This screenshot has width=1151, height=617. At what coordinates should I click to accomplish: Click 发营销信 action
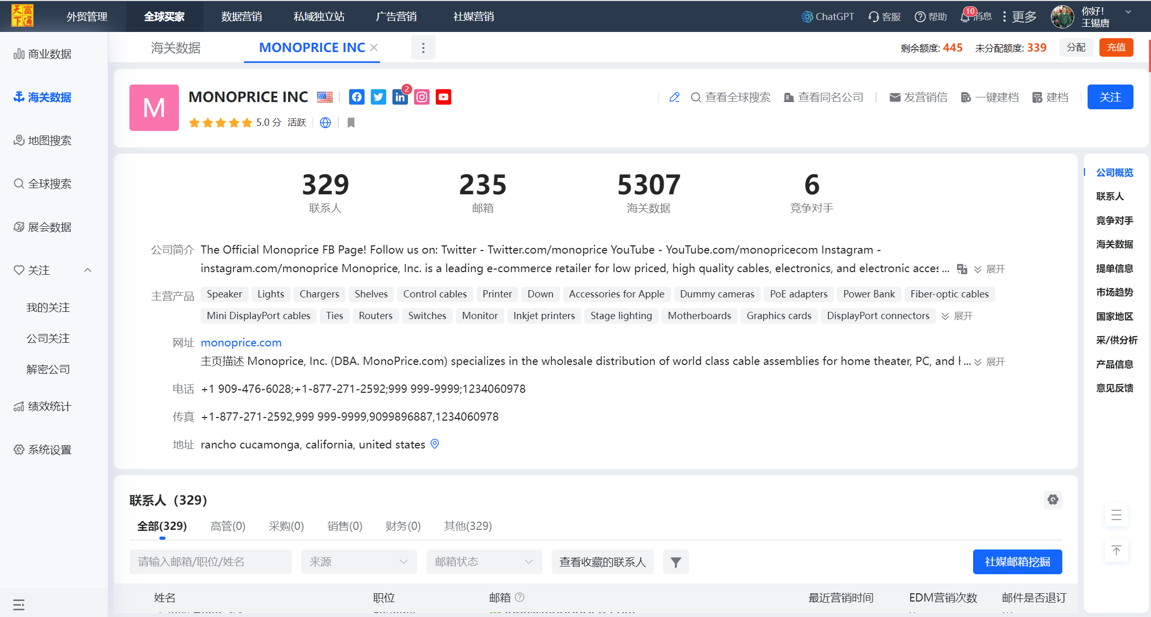918,97
